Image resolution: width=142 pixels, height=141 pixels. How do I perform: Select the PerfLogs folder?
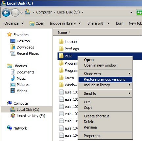pos(72,49)
